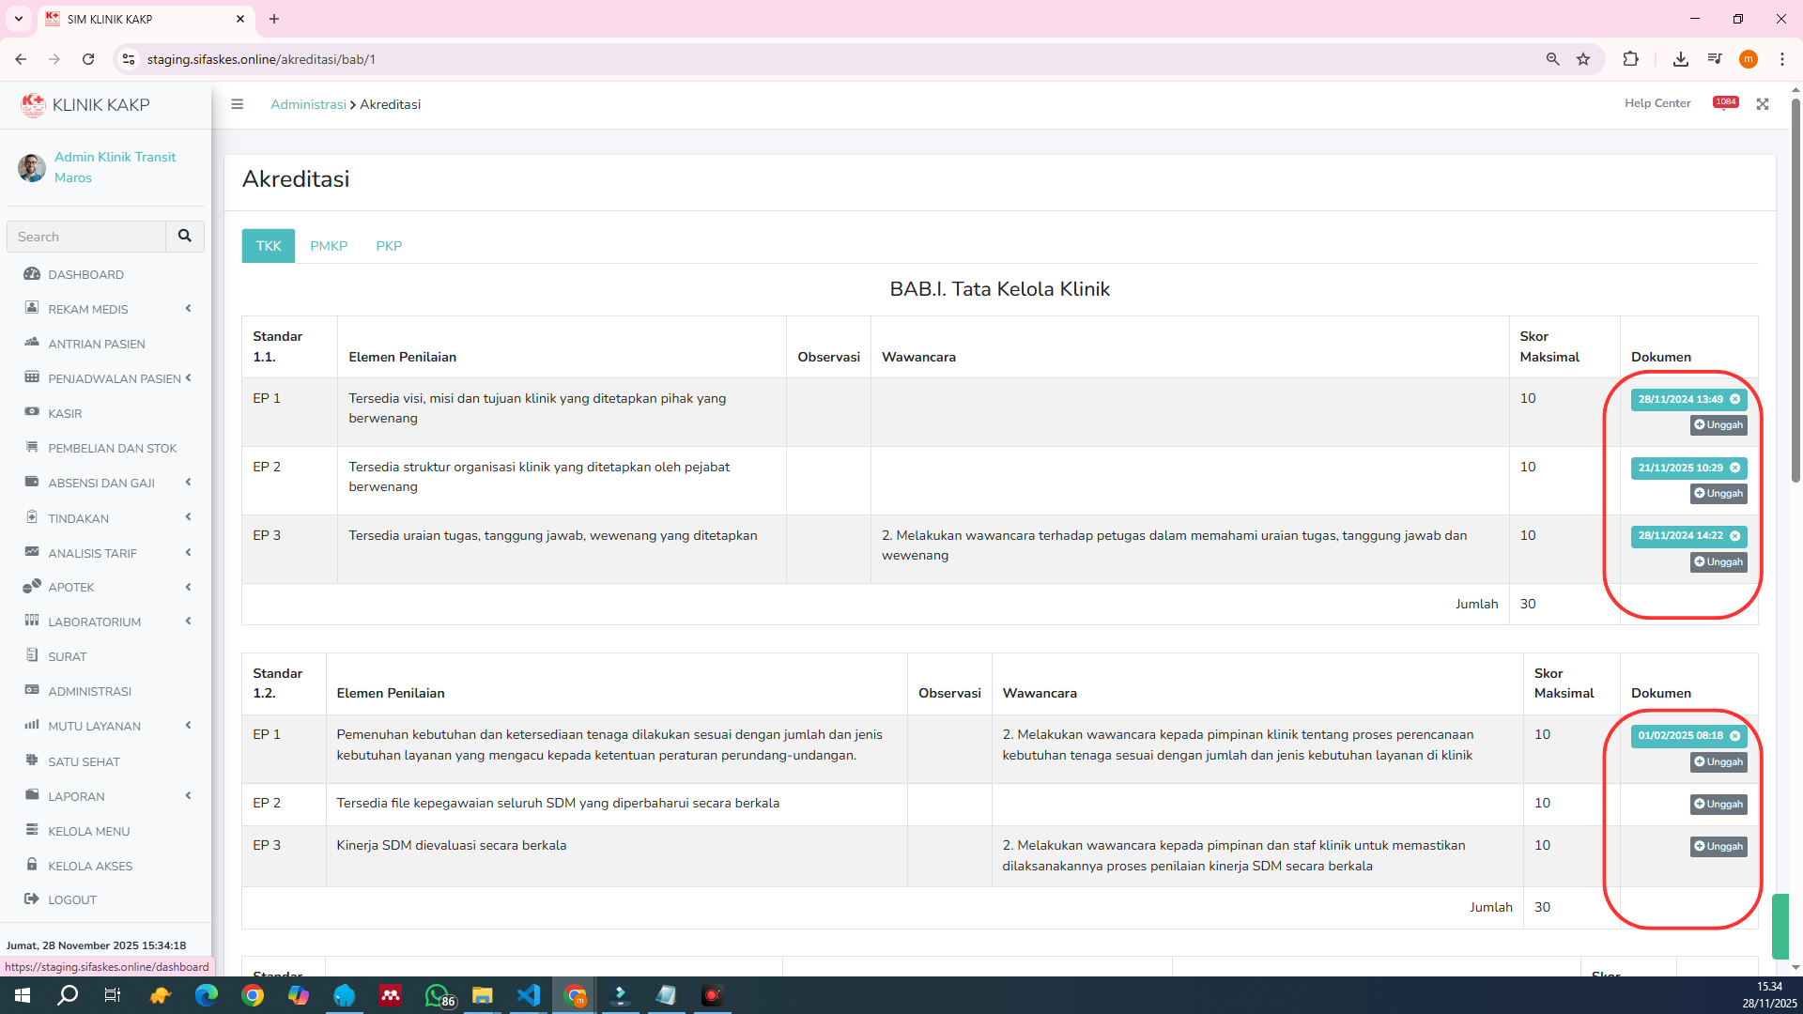Remove the 01/02/2025 08:18 document badge
This screenshot has height=1014, width=1803.
1735,736
